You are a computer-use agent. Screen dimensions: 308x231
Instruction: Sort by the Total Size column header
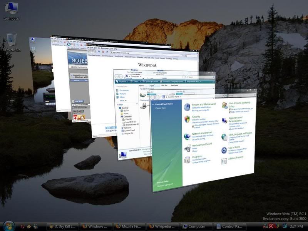pos(164,85)
